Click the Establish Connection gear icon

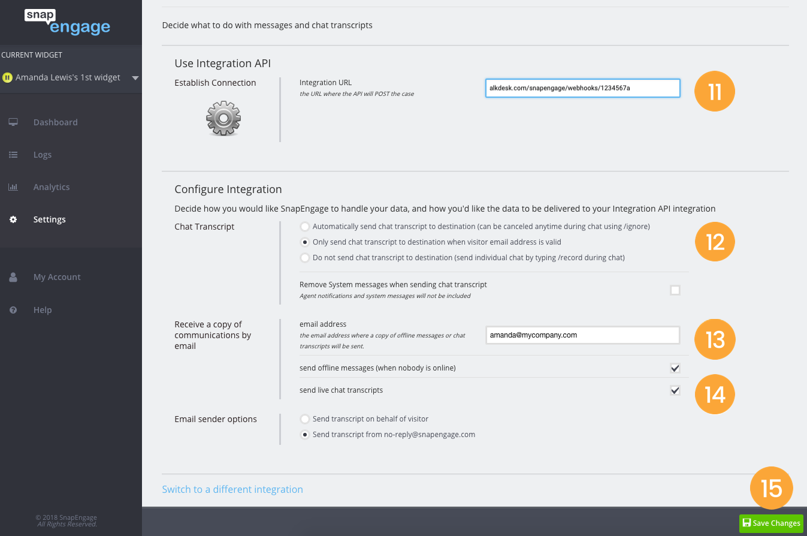tap(223, 118)
